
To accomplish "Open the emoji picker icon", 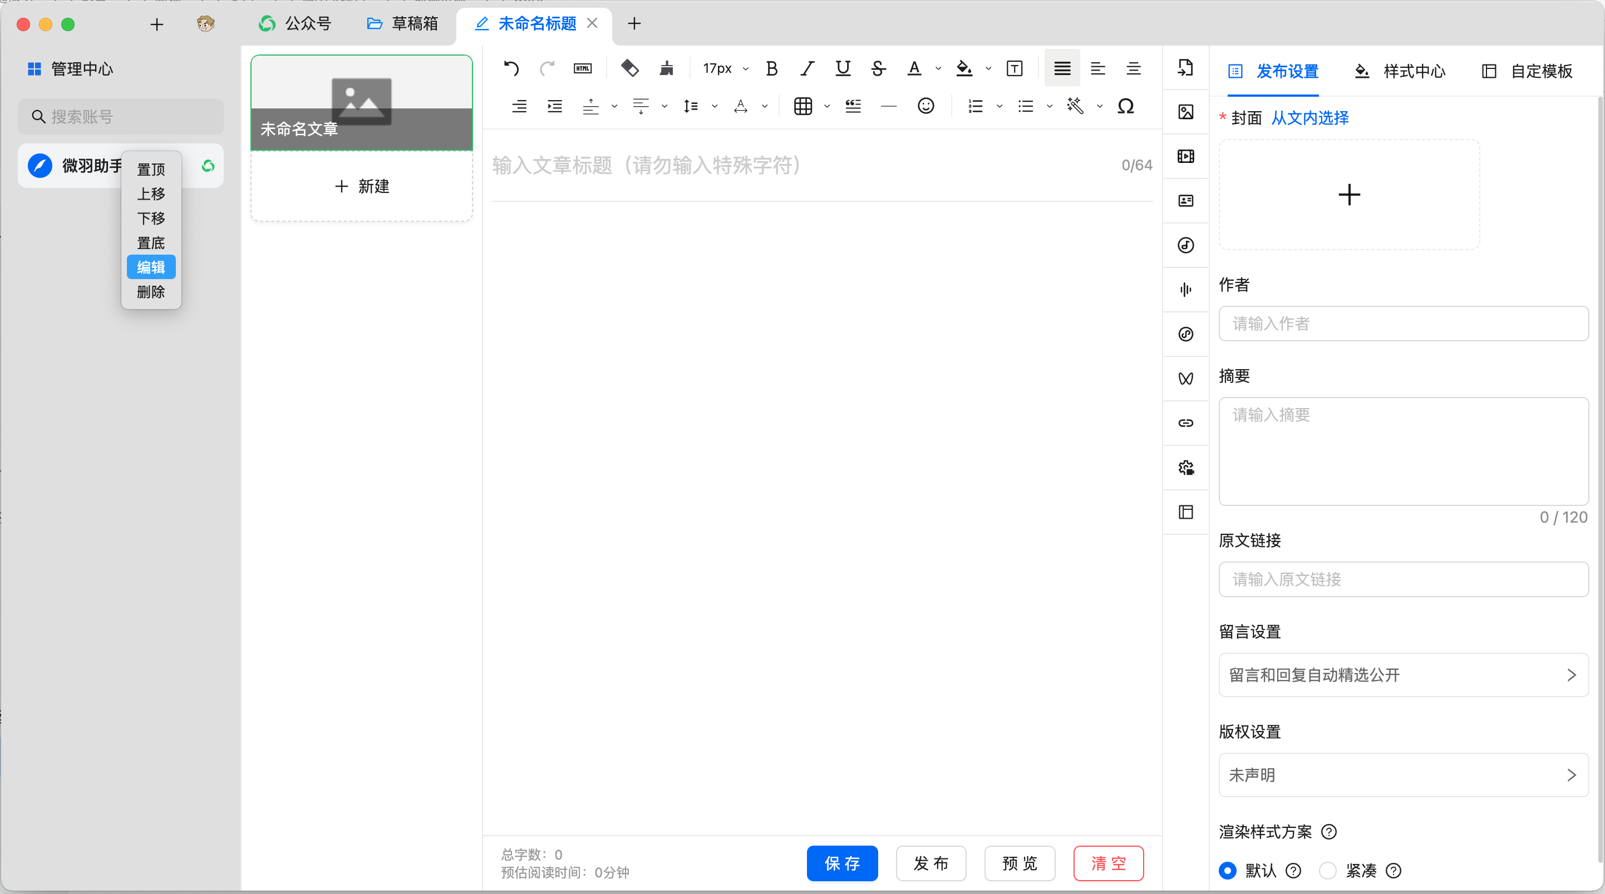I will click(925, 106).
